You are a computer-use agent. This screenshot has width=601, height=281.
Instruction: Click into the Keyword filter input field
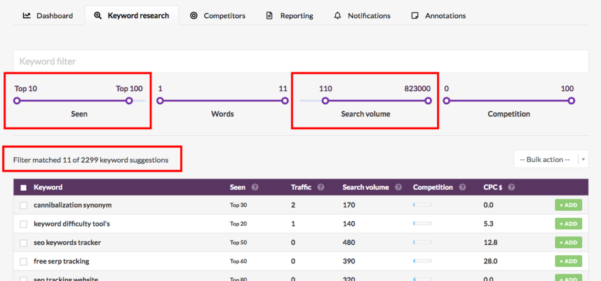[x=300, y=61]
